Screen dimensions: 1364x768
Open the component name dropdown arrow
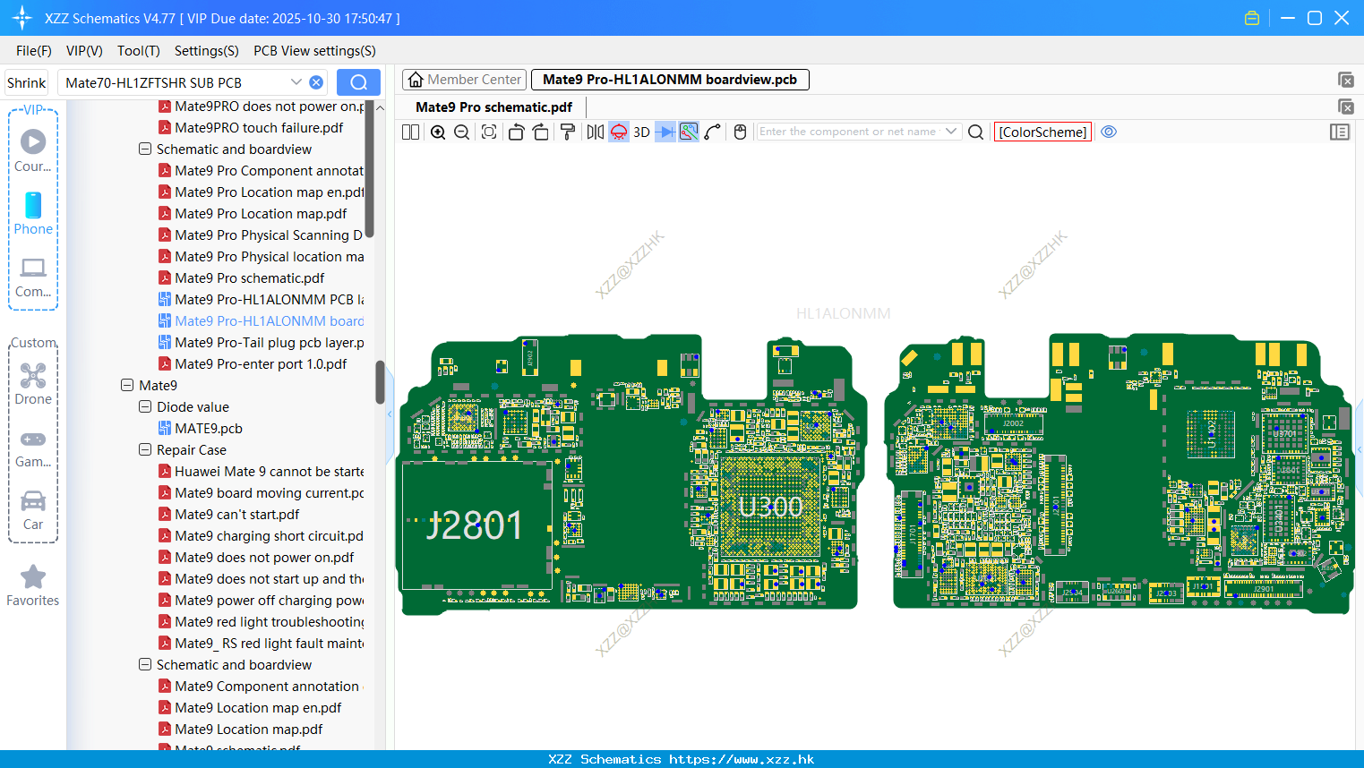[x=951, y=132]
